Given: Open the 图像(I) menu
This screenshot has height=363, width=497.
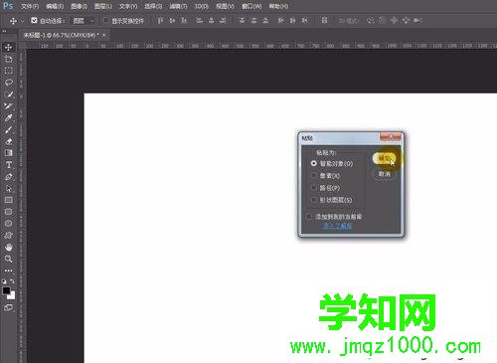Looking at the screenshot, I should click(79, 6).
